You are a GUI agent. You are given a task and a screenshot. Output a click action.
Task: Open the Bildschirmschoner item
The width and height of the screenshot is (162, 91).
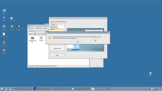click(33, 39)
